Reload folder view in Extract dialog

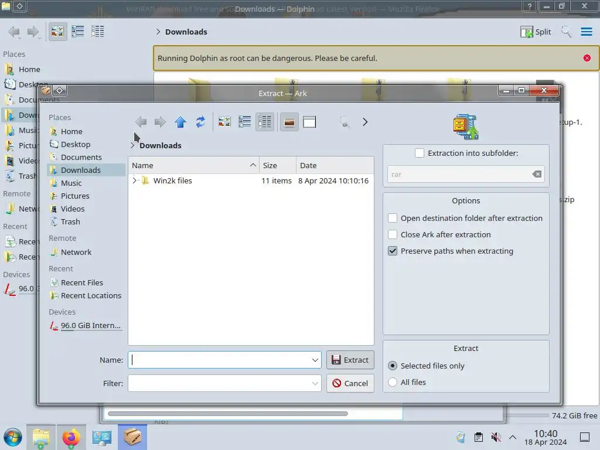point(200,122)
